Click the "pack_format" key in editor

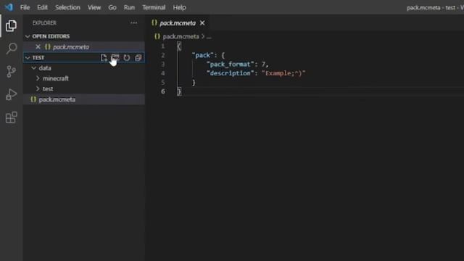click(230, 65)
